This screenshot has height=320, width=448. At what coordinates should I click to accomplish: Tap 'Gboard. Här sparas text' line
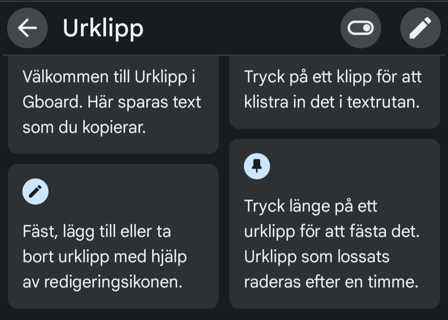tap(112, 102)
